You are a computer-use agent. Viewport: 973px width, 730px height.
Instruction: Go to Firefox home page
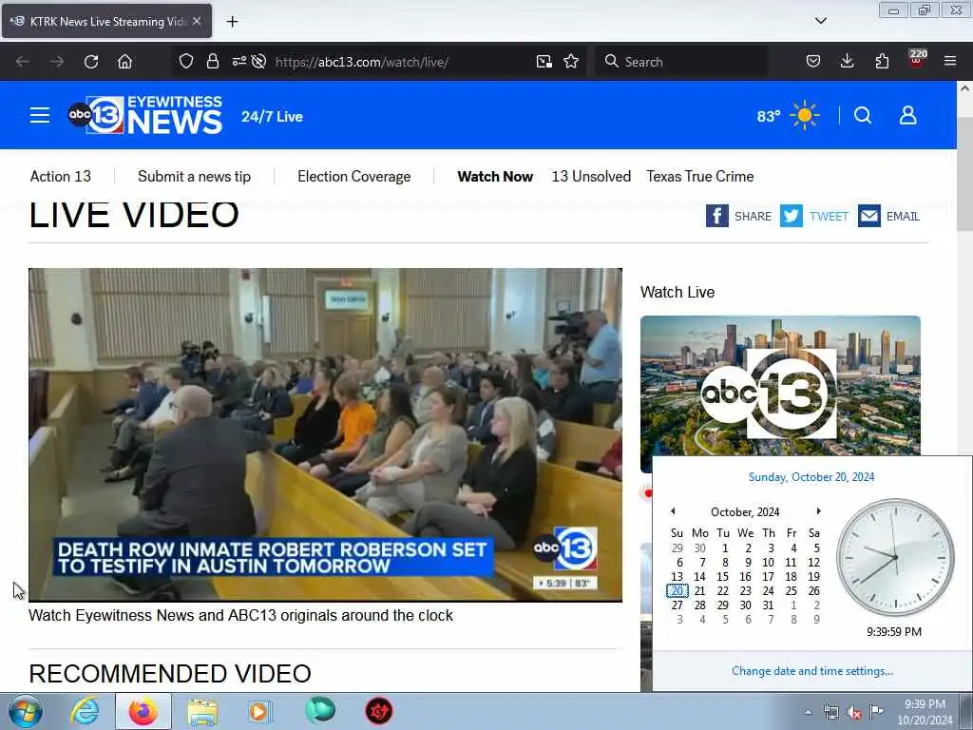[124, 62]
